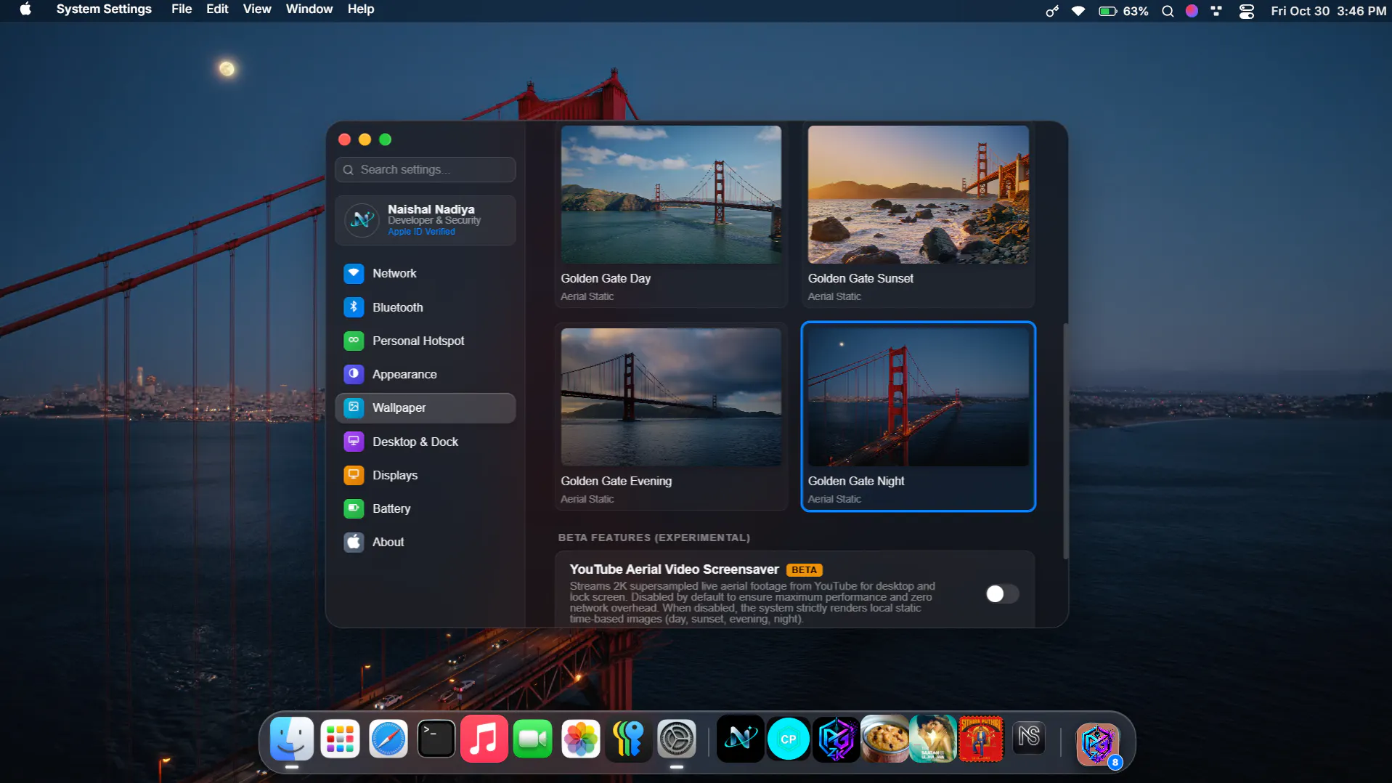Open the CP circular dock app
The width and height of the screenshot is (1392, 783).
click(789, 739)
